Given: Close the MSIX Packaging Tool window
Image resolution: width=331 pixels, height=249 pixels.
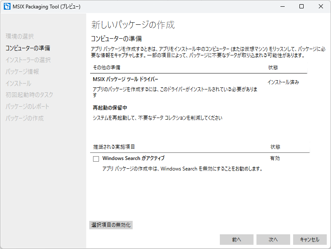Looking at the screenshot, I should click(x=321, y=7).
